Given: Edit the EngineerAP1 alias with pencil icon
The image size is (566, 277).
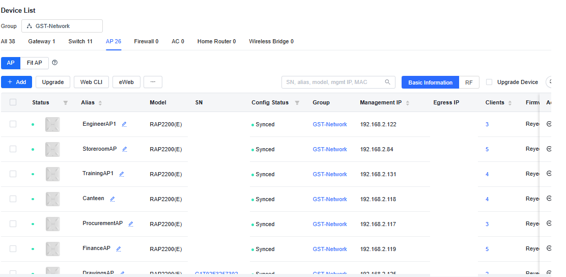Looking at the screenshot, I should coord(124,124).
